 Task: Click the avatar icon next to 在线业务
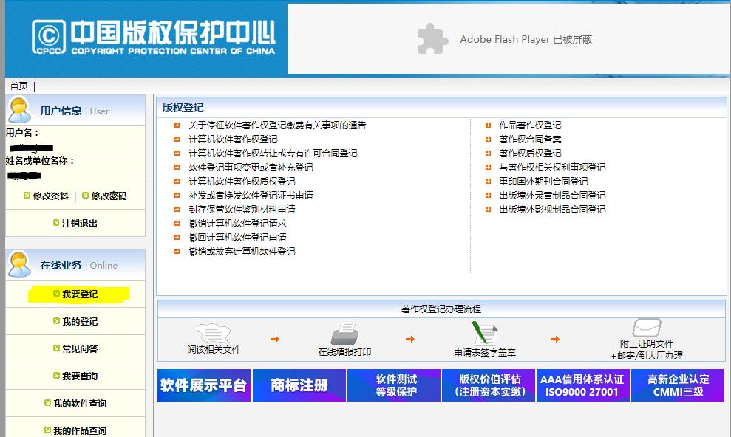coord(20,263)
